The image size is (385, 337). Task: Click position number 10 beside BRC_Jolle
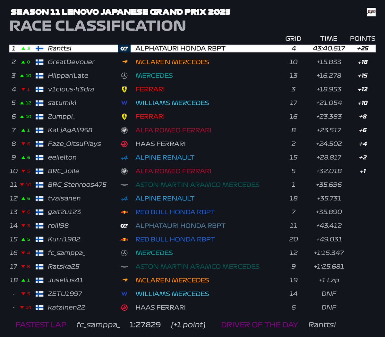click(13, 171)
